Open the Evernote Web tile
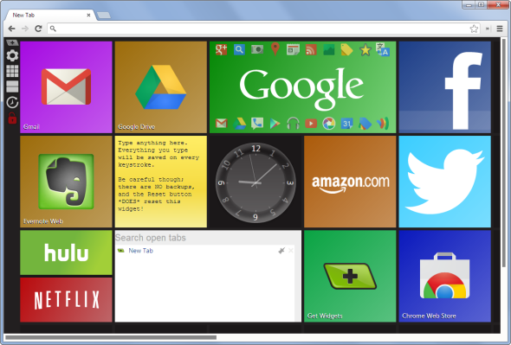Screen dimensions: 511x345 point(66,182)
